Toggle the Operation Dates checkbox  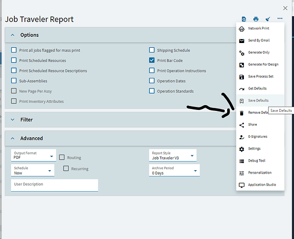[x=152, y=80]
